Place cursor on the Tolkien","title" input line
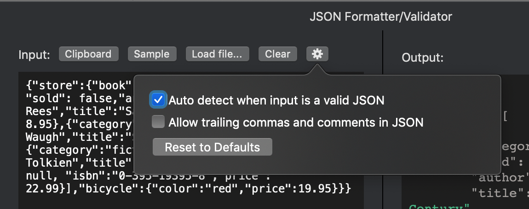 point(80,163)
